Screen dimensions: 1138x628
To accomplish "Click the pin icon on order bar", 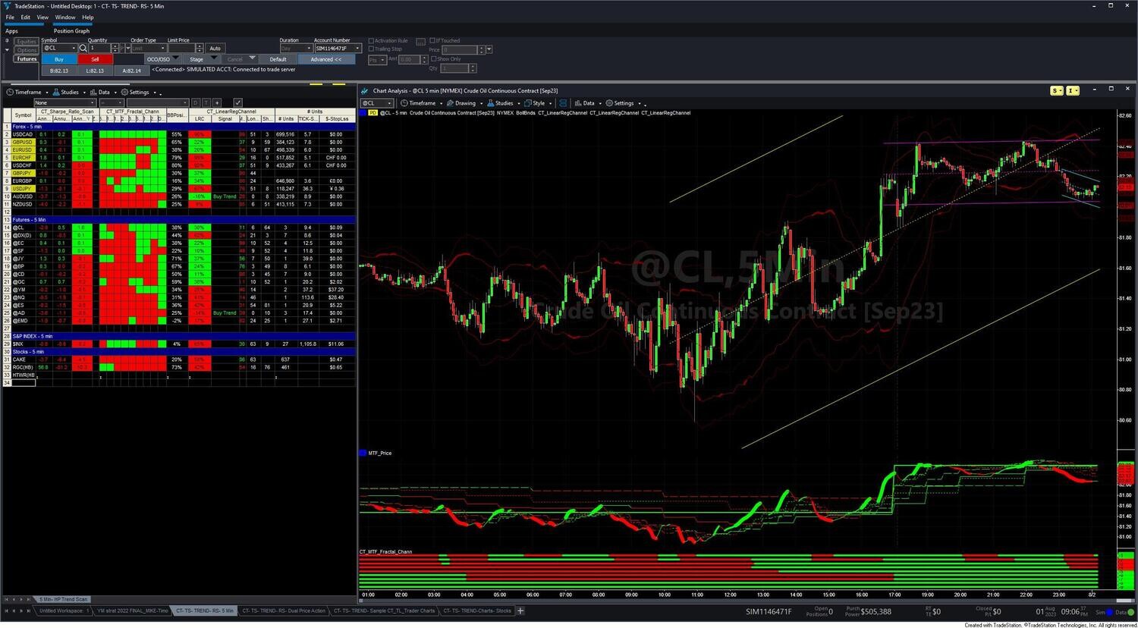I will tap(7, 41).
